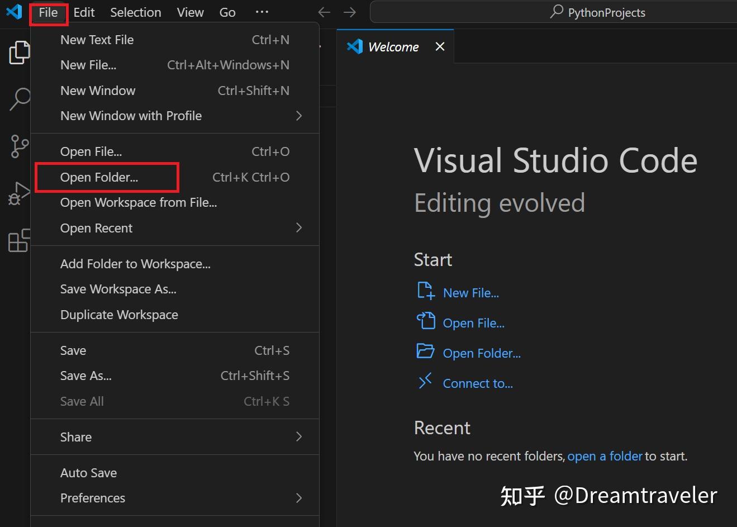Screen dimensions: 737x527
Task: Go forward using the right arrow
Action: pos(350,12)
